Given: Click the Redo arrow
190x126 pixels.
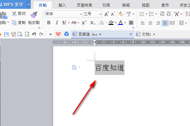Looking at the screenshot, I should pos(41,34).
